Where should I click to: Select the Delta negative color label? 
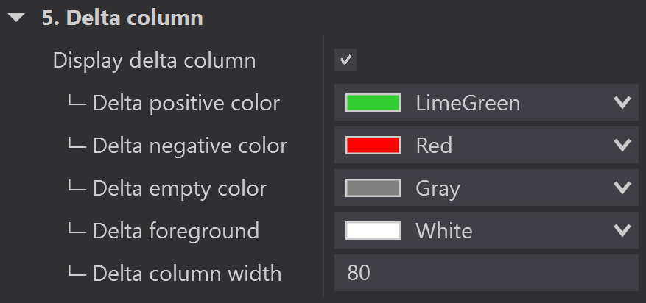tap(189, 146)
